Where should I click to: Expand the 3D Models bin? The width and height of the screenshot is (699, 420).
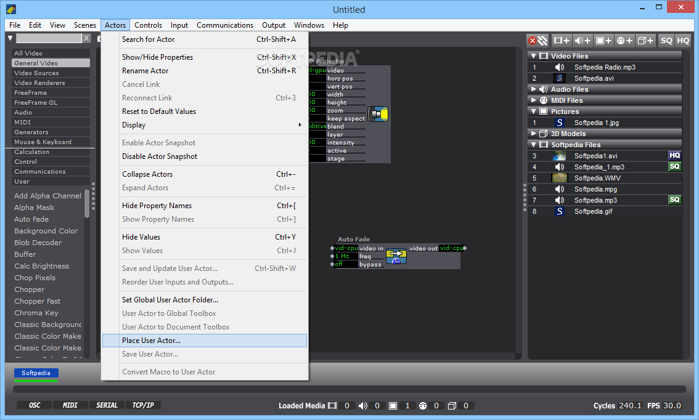point(533,133)
